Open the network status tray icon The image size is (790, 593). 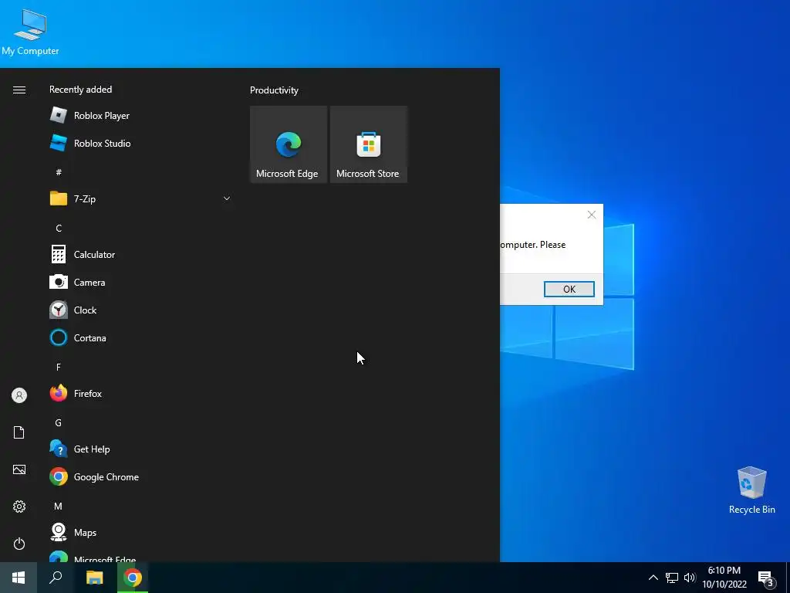tap(672, 578)
